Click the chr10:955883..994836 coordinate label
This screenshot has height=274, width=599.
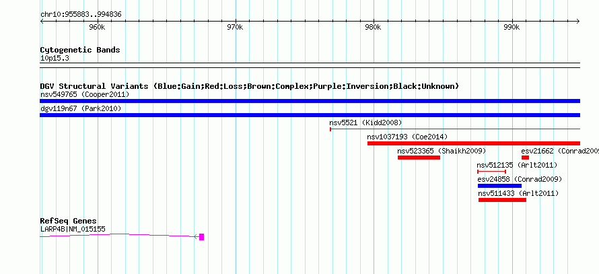tap(81, 15)
